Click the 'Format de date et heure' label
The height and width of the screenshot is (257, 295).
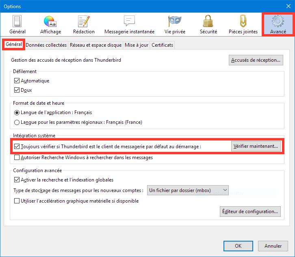(39, 103)
